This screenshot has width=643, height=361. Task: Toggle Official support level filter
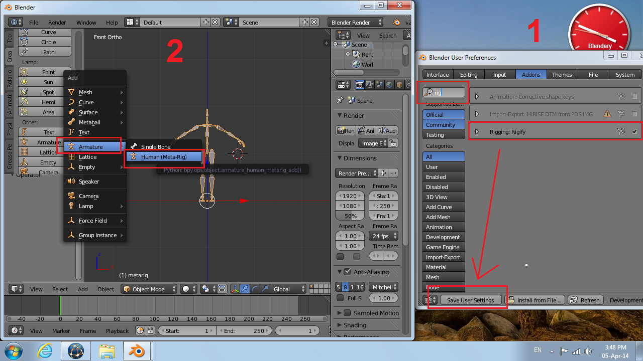point(444,114)
